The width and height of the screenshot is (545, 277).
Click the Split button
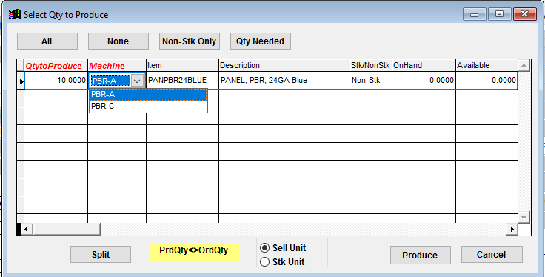101,254
